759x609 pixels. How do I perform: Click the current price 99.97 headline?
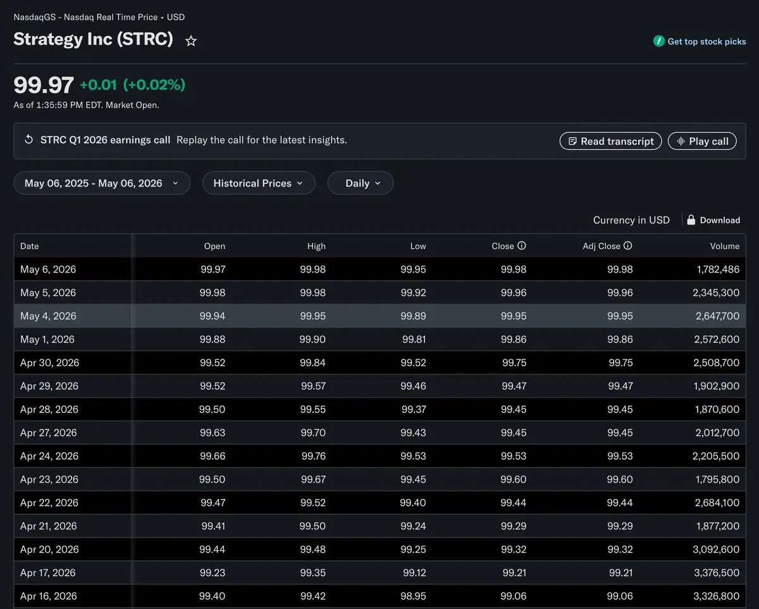[44, 85]
